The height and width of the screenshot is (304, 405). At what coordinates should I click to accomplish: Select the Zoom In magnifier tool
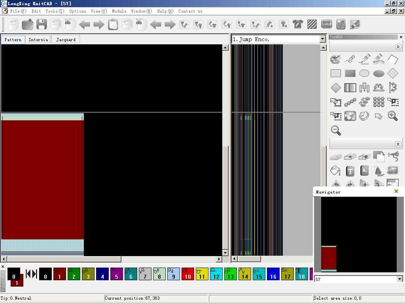(393, 116)
